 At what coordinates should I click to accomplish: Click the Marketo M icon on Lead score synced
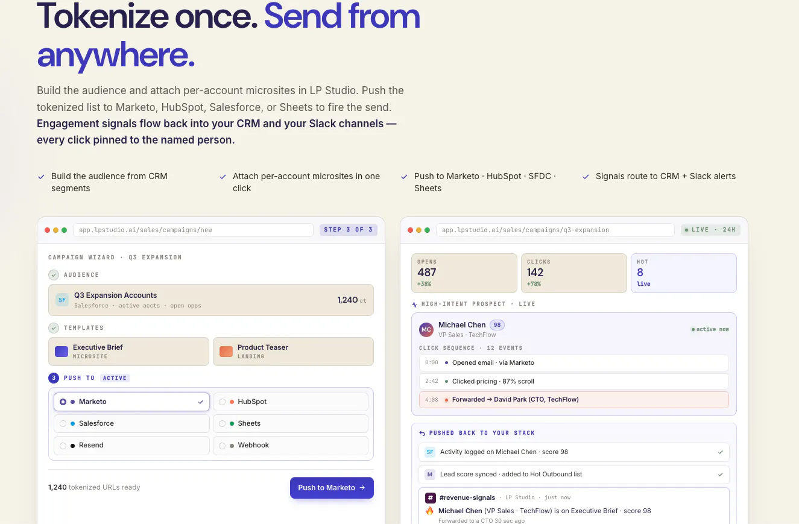point(430,474)
